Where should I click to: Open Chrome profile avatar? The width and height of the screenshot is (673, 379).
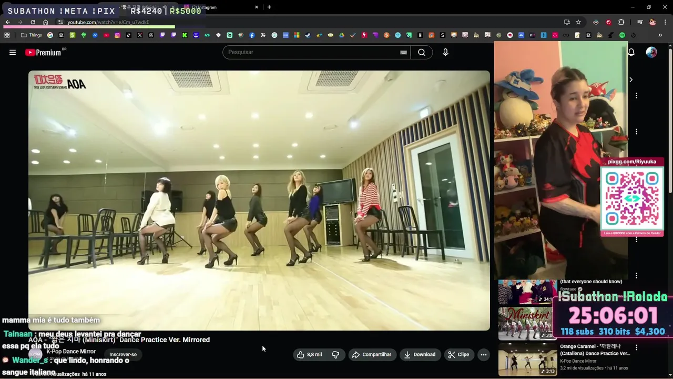pyautogui.click(x=652, y=22)
